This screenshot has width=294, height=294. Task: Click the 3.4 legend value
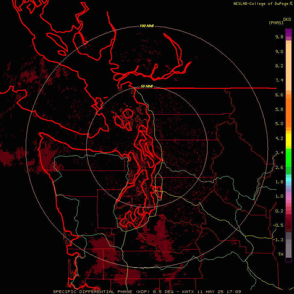279,153
